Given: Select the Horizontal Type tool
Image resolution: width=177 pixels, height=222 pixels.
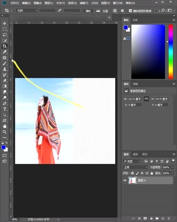Looking at the screenshot, I should click(4, 109).
